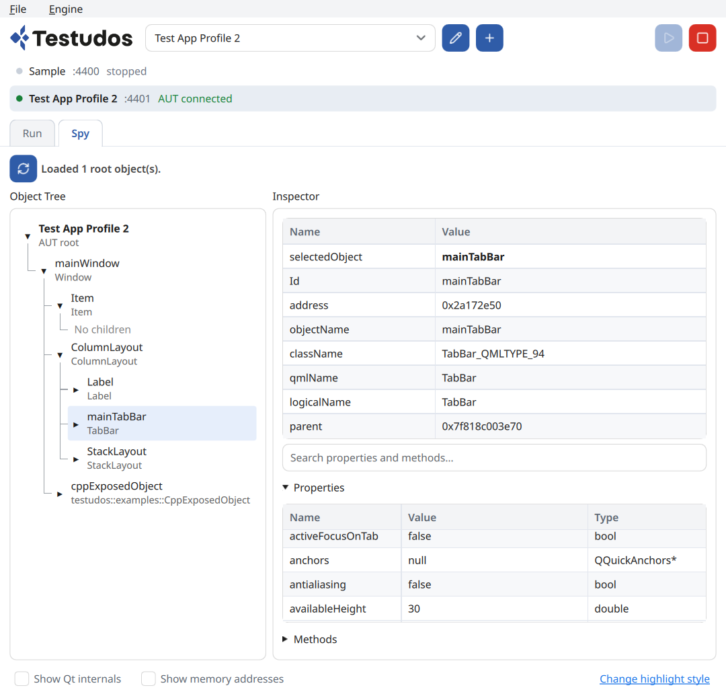Screen dimensions: 726x694
Task: Click the pencil edit profile icon
Action: (456, 38)
